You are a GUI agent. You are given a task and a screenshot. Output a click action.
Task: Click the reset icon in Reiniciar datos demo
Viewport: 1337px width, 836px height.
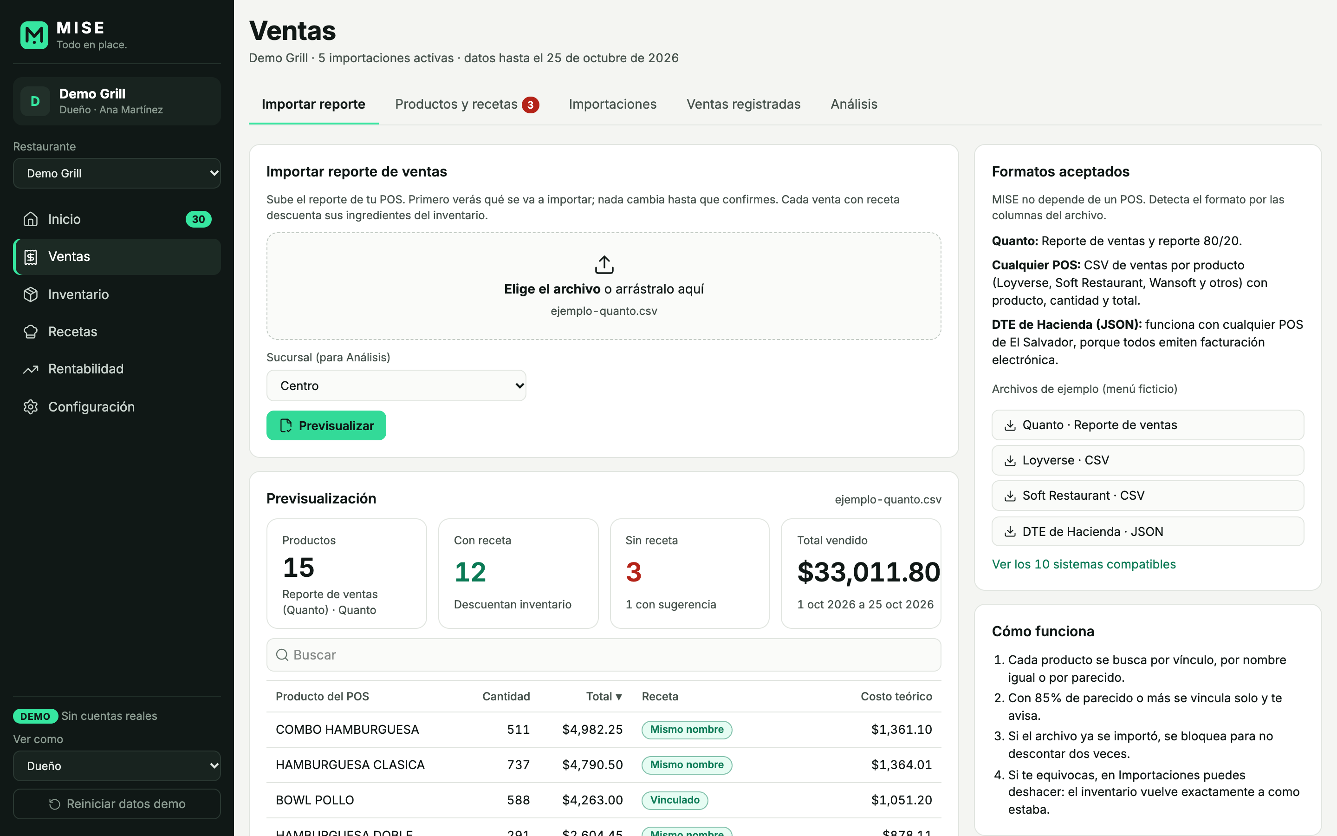click(55, 804)
